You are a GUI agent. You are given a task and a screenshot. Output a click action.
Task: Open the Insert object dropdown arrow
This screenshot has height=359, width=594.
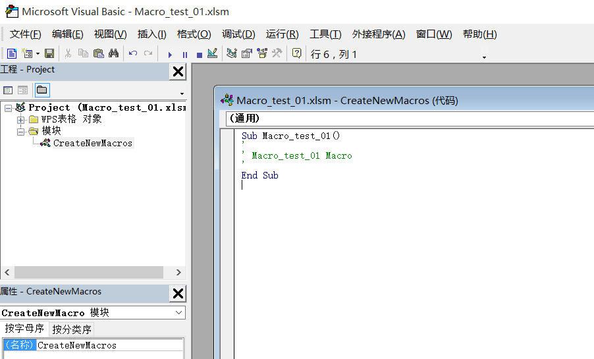(x=38, y=54)
